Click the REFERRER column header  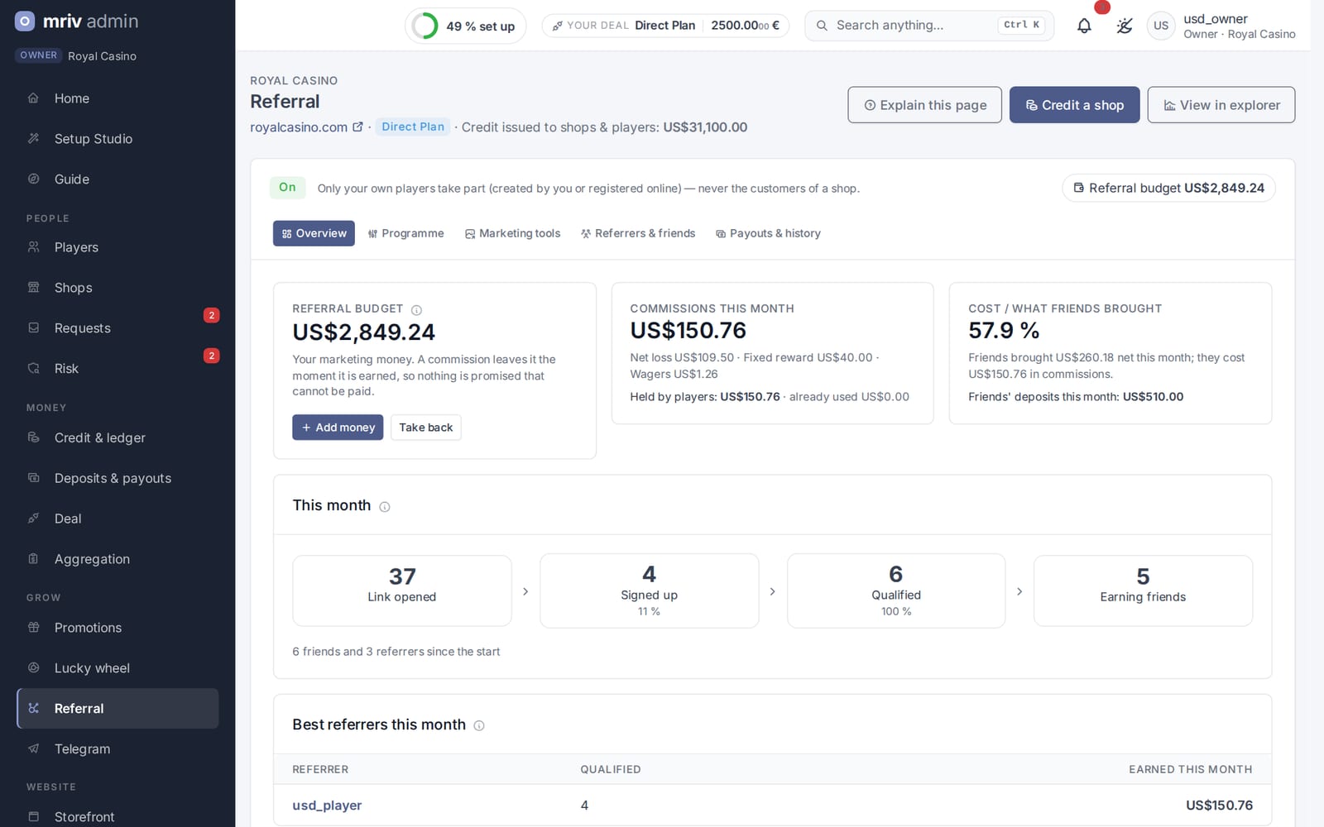point(320,769)
